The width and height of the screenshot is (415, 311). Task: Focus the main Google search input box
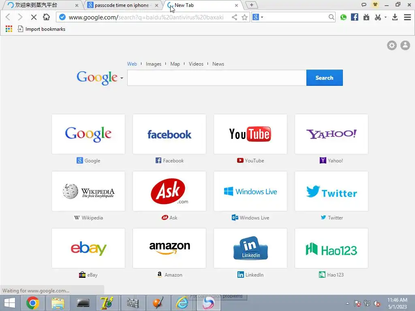point(217,78)
